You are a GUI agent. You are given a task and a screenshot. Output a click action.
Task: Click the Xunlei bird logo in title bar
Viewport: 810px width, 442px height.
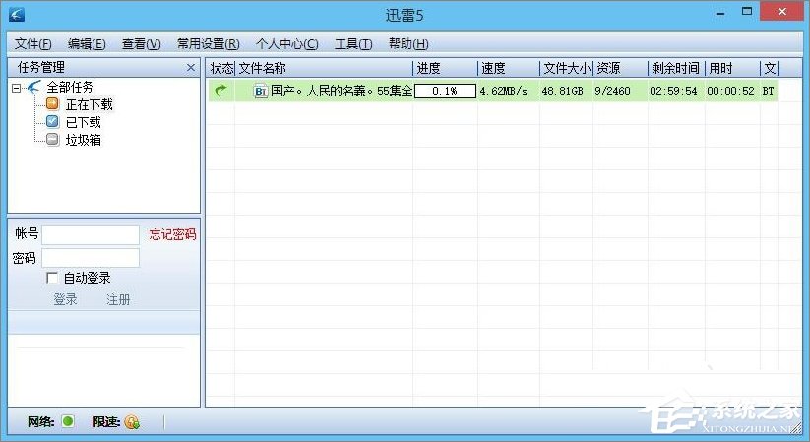tap(17, 14)
